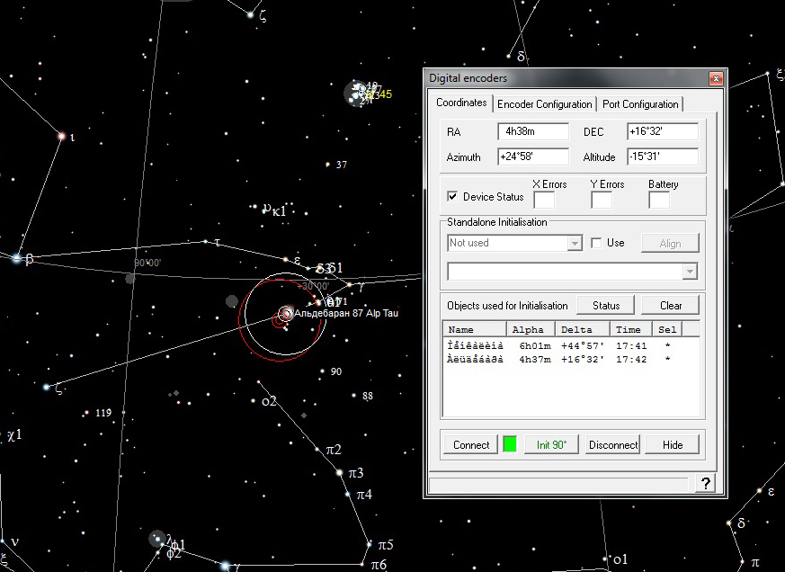Click the beta star on the chart

coord(16,258)
